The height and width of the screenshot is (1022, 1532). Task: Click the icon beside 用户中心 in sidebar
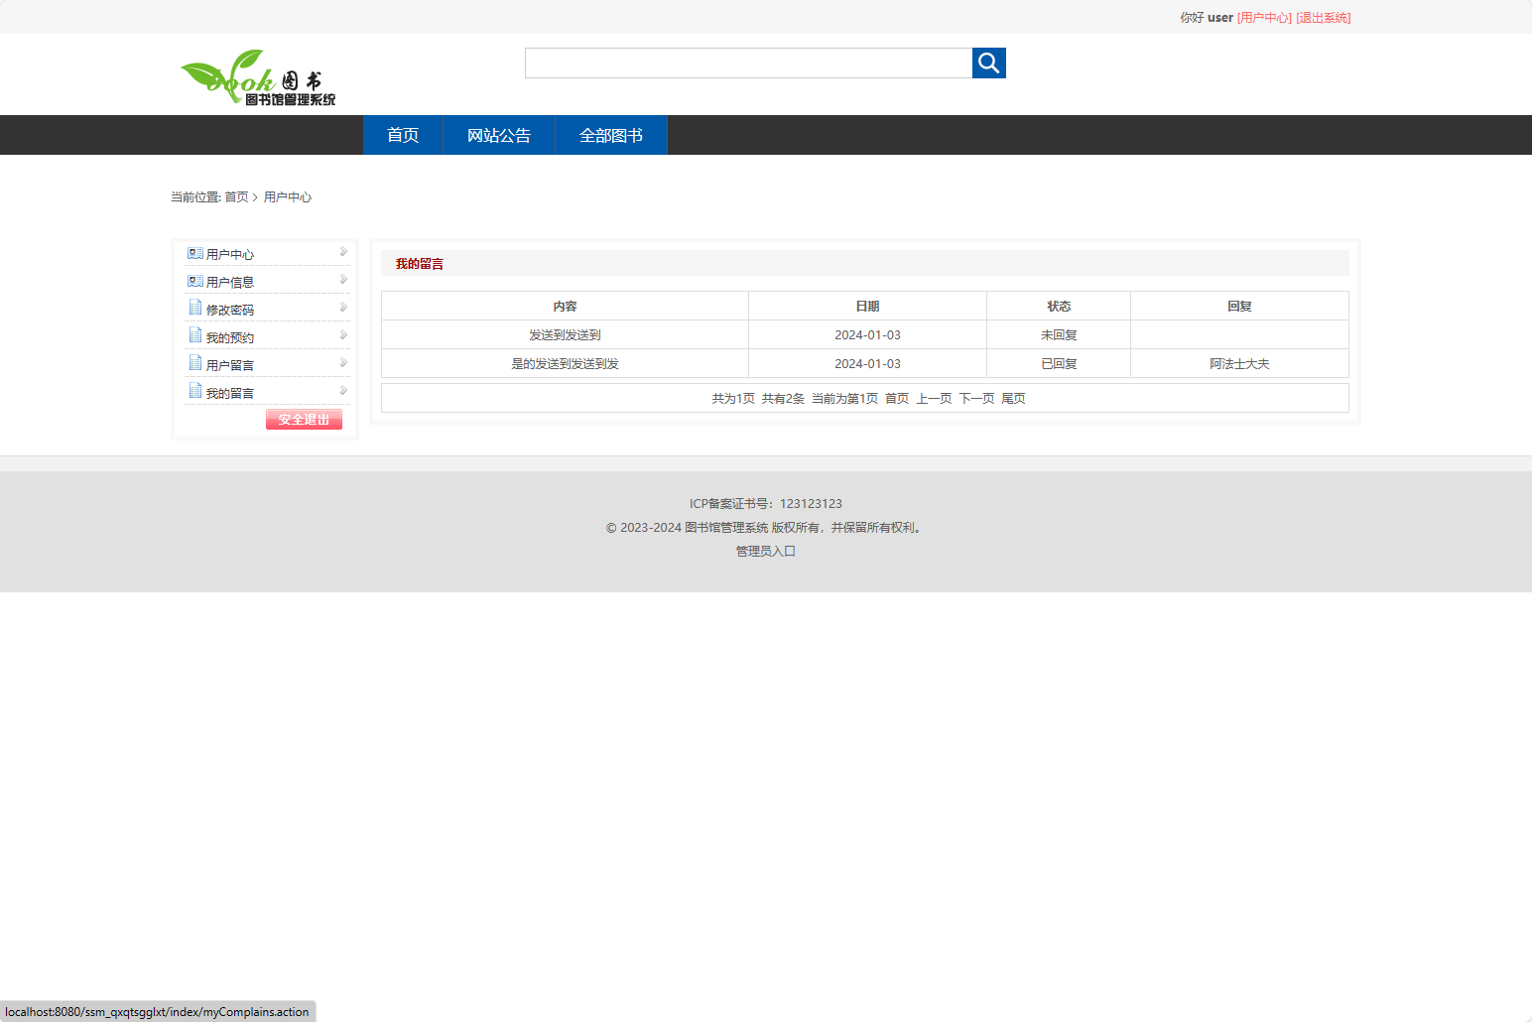pyautogui.click(x=195, y=253)
